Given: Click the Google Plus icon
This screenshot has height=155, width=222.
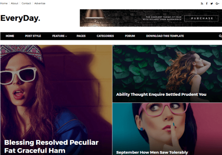Looking at the screenshot, I should click(217, 4).
